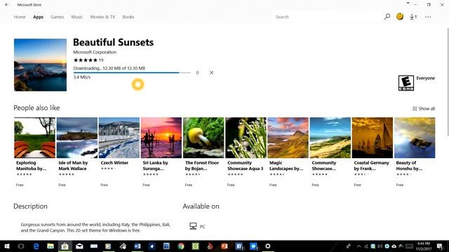Screen dimensions: 449x252
Task: Click the five-star rating with 19 reviews
Action: (88, 60)
